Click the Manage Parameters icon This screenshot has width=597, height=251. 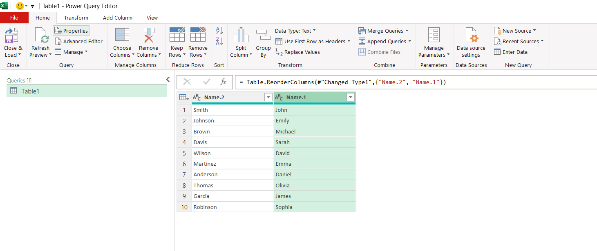point(434,35)
